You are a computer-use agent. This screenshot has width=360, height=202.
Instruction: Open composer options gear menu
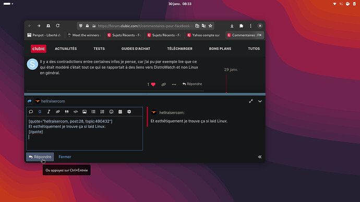pyautogui.click(x=129, y=112)
